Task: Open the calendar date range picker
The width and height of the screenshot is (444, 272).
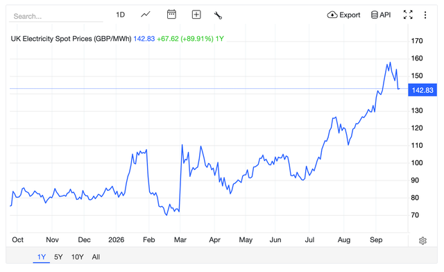Action: [171, 15]
